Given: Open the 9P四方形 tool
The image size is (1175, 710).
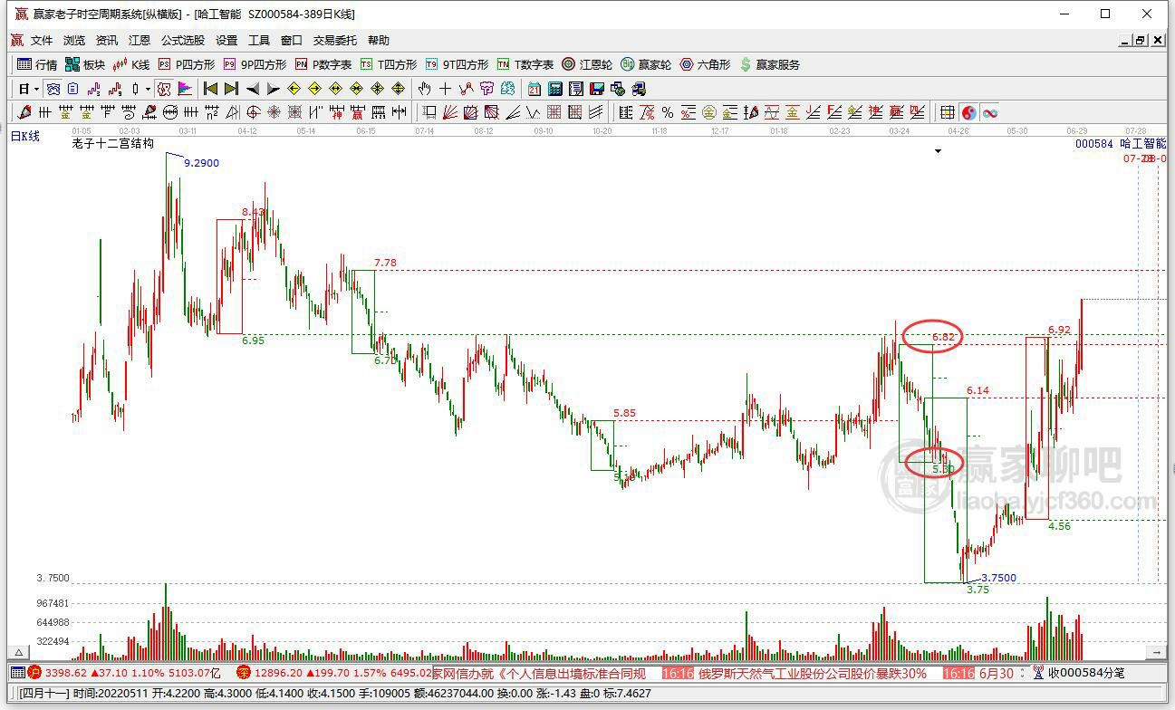Looking at the screenshot, I should tap(255, 64).
